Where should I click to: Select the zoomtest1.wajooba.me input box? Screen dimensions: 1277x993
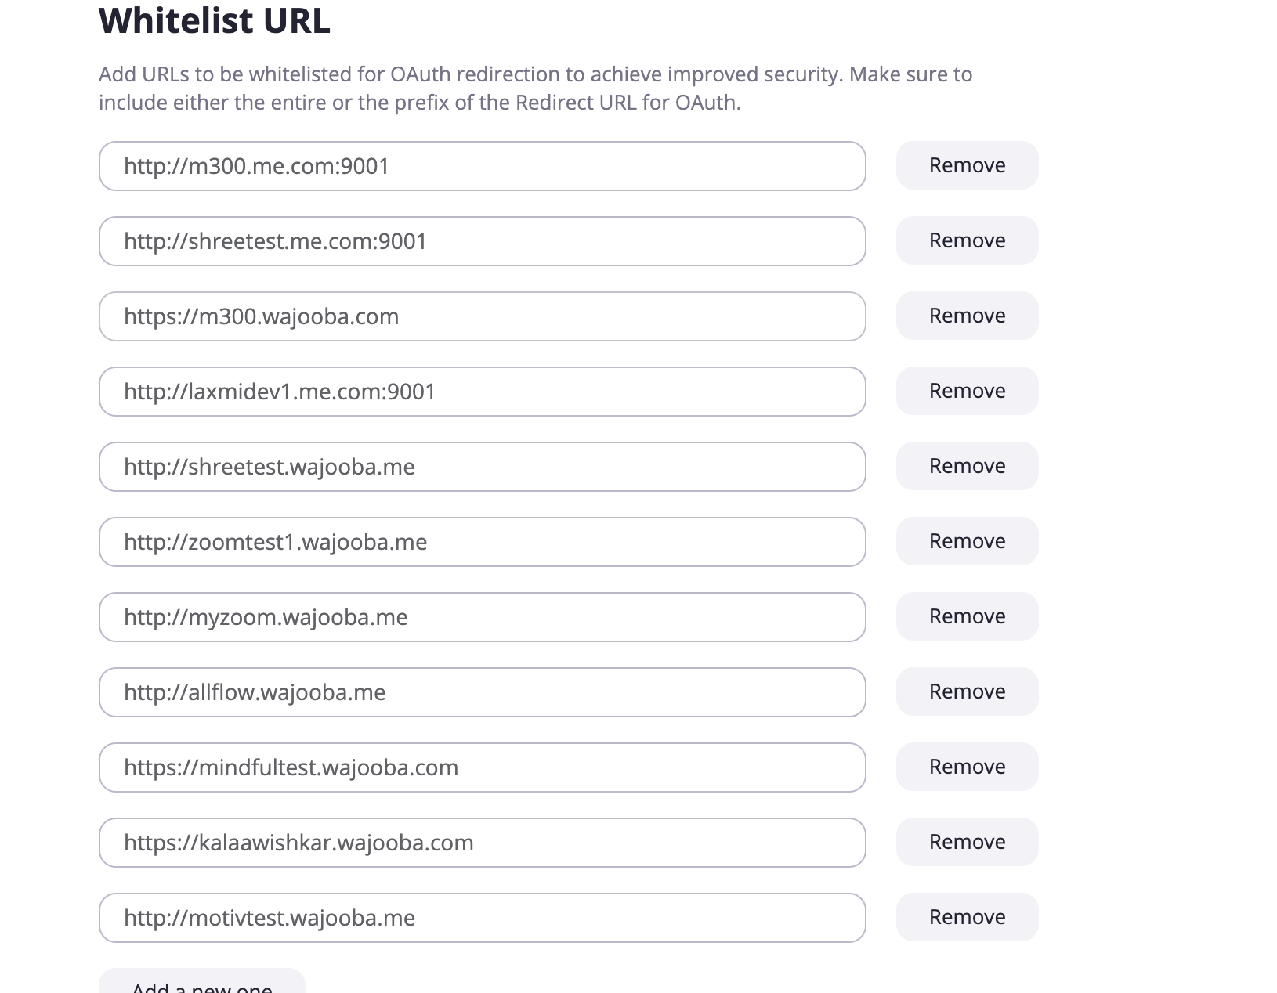tap(482, 542)
